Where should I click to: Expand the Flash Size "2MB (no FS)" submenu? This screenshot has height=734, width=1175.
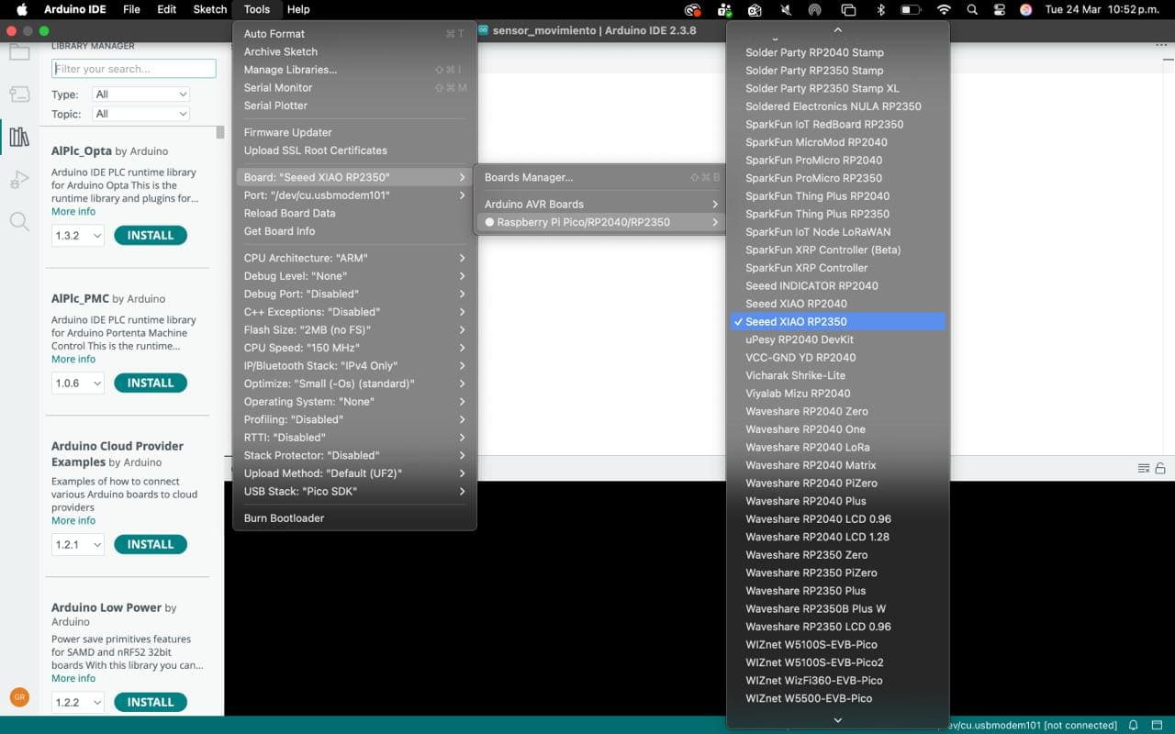coord(354,330)
